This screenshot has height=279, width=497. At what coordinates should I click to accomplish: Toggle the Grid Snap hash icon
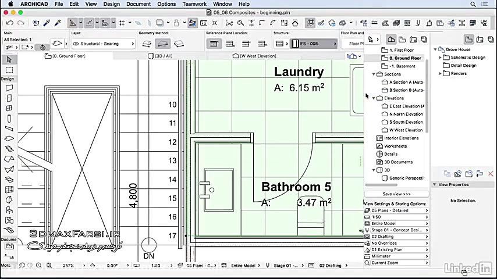(122, 23)
